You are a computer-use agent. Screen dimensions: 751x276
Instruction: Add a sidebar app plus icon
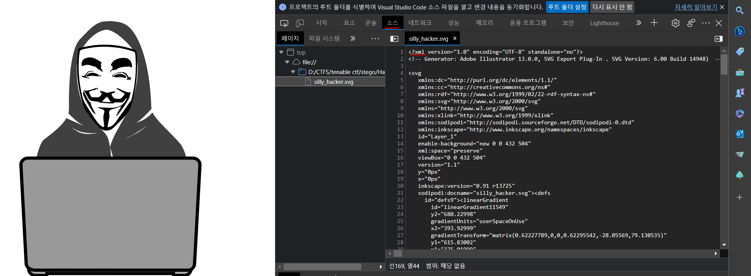740,197
